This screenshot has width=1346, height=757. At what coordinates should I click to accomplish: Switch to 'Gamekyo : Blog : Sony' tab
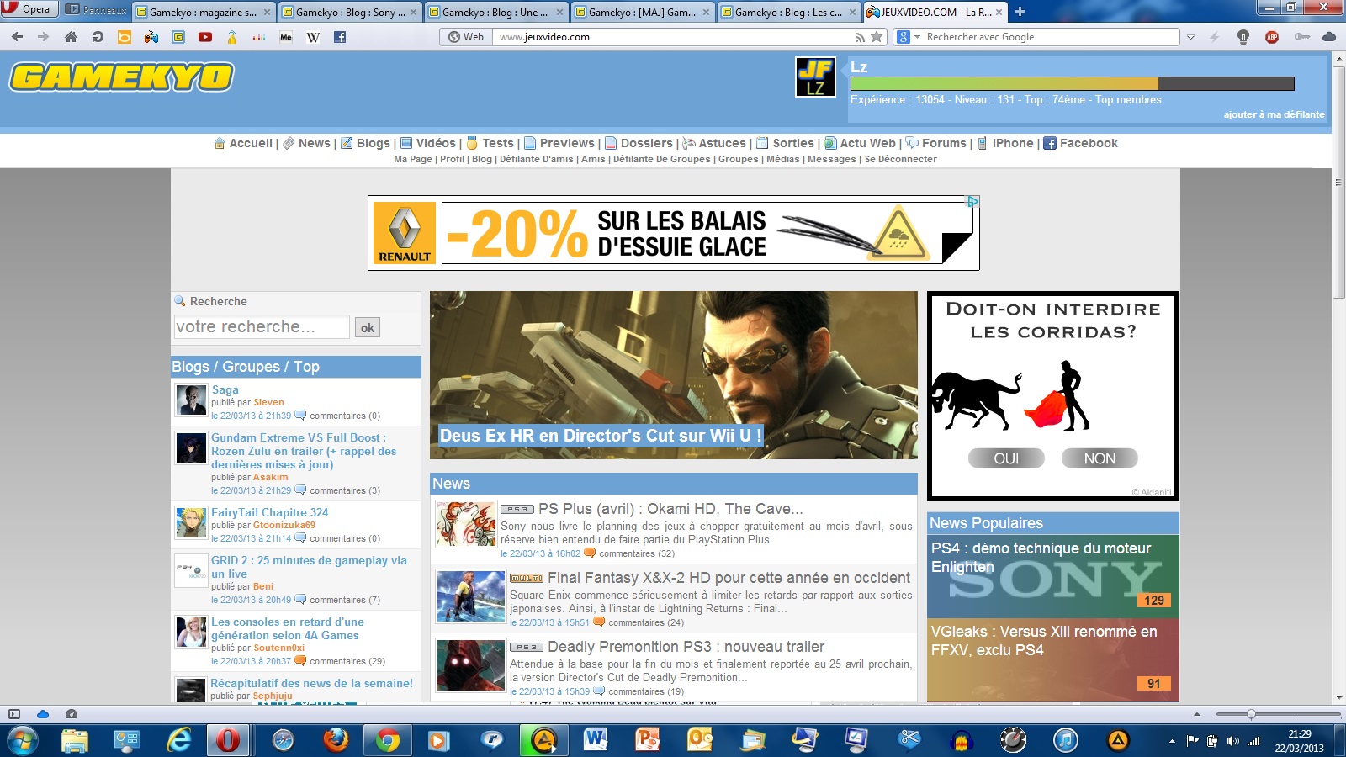tap(348, 12)
